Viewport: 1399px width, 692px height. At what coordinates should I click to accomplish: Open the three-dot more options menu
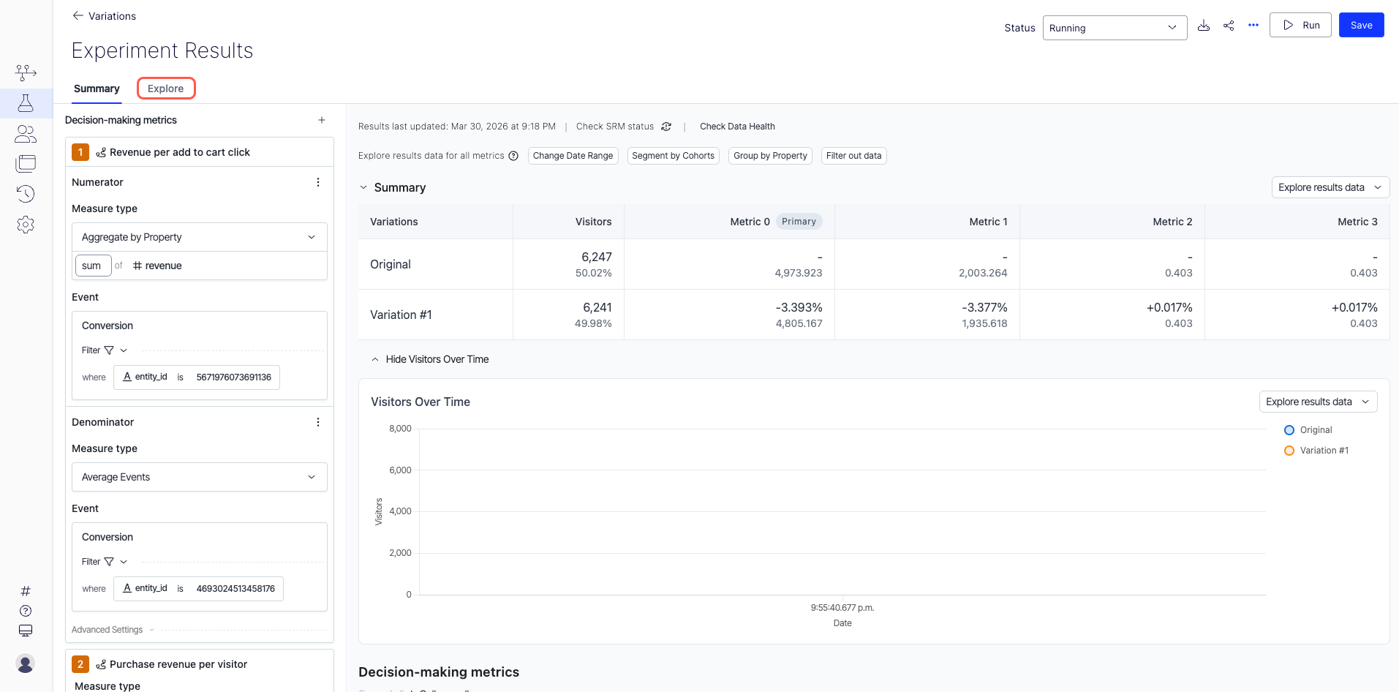1253,26
